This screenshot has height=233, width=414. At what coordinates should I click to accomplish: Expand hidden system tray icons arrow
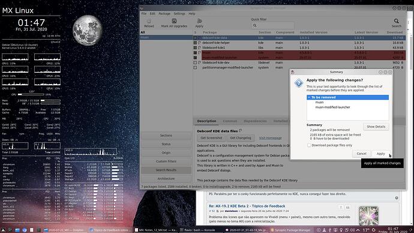[x=358, y=230]
